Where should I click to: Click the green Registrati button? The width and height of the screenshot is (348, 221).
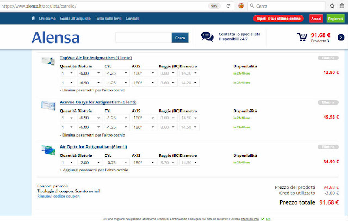pos(335,19)
